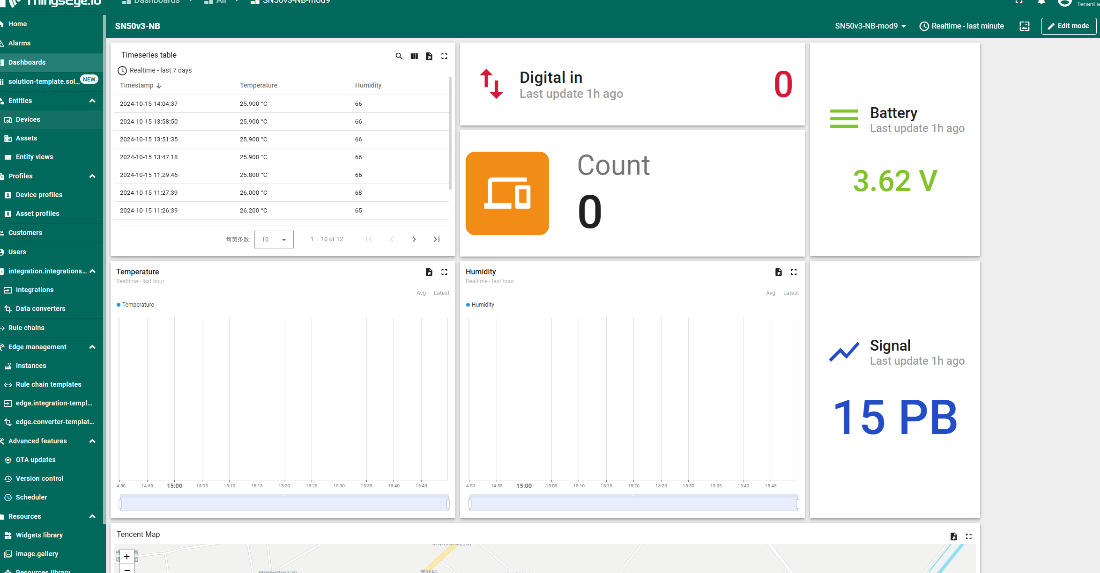Viewport: 1100px width, 573px height.
Task: Export the dashboard as image
Action: [1025, 26]
